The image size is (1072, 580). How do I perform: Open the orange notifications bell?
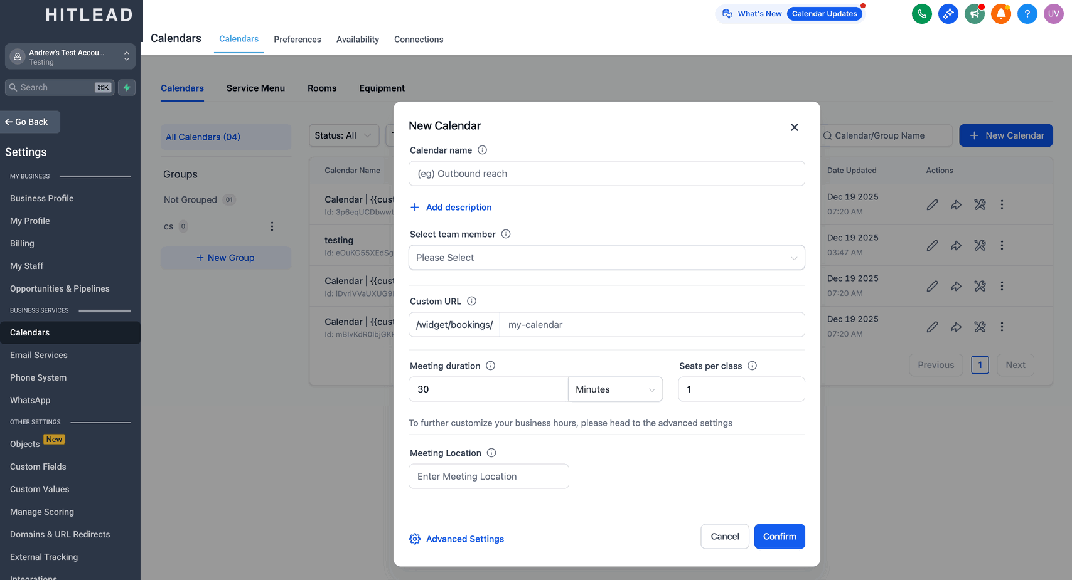1000,14
